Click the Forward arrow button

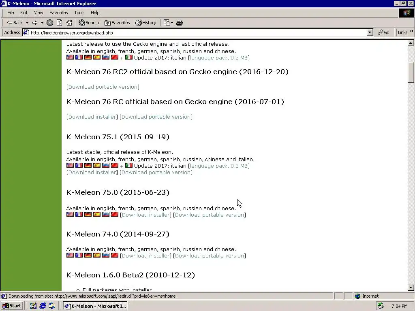click(x=35, y=23)
